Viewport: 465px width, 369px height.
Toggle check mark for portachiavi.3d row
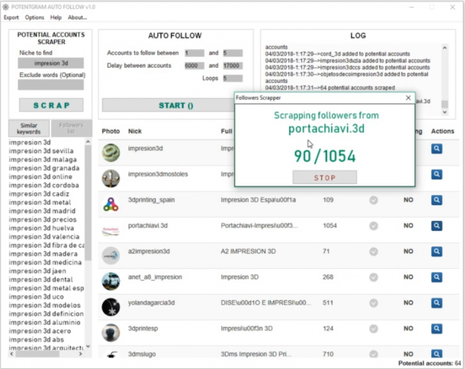point(374,226)
